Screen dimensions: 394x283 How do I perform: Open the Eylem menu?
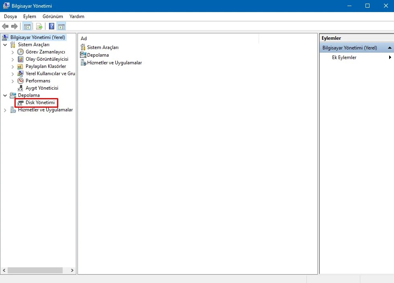click(29, 16)
